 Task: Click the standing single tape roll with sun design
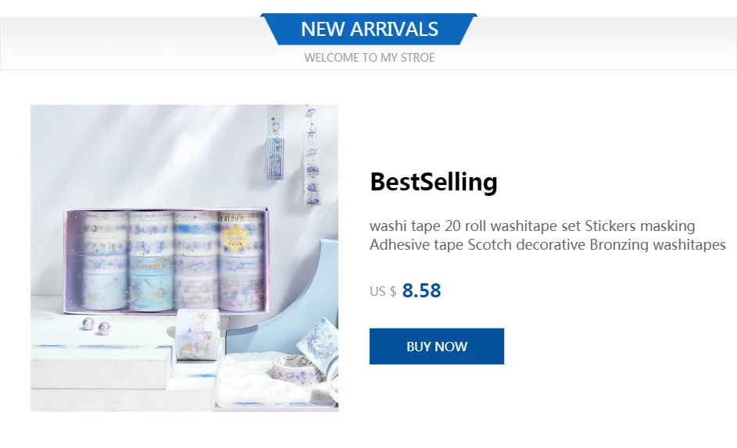[198, 335]
